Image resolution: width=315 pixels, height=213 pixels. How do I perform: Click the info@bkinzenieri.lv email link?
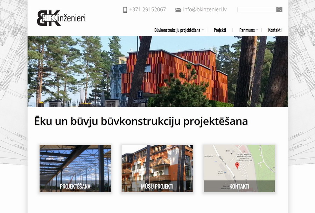click(x=205, y=10)
